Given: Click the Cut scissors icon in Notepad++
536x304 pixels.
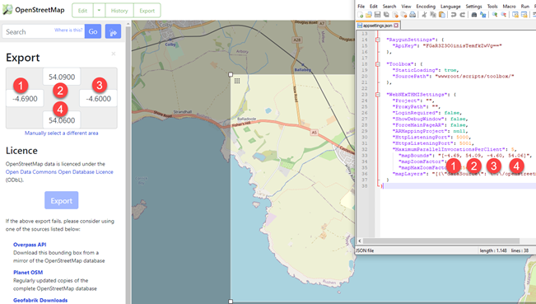Looking at the screenshot, I should coord(424,15).
